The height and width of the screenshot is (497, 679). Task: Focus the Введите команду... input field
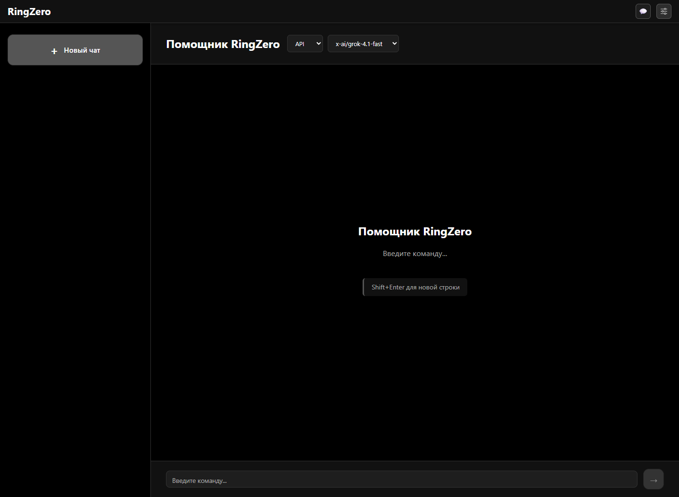(x=401, y=480)
